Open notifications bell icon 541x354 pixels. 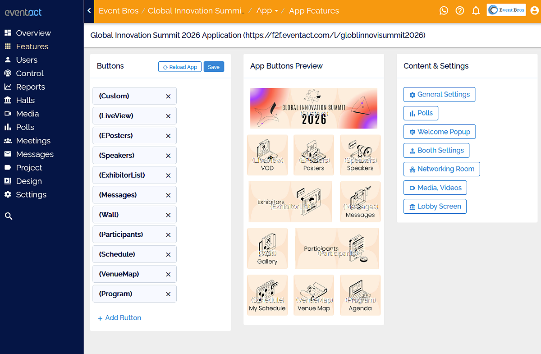pos(476,10)
